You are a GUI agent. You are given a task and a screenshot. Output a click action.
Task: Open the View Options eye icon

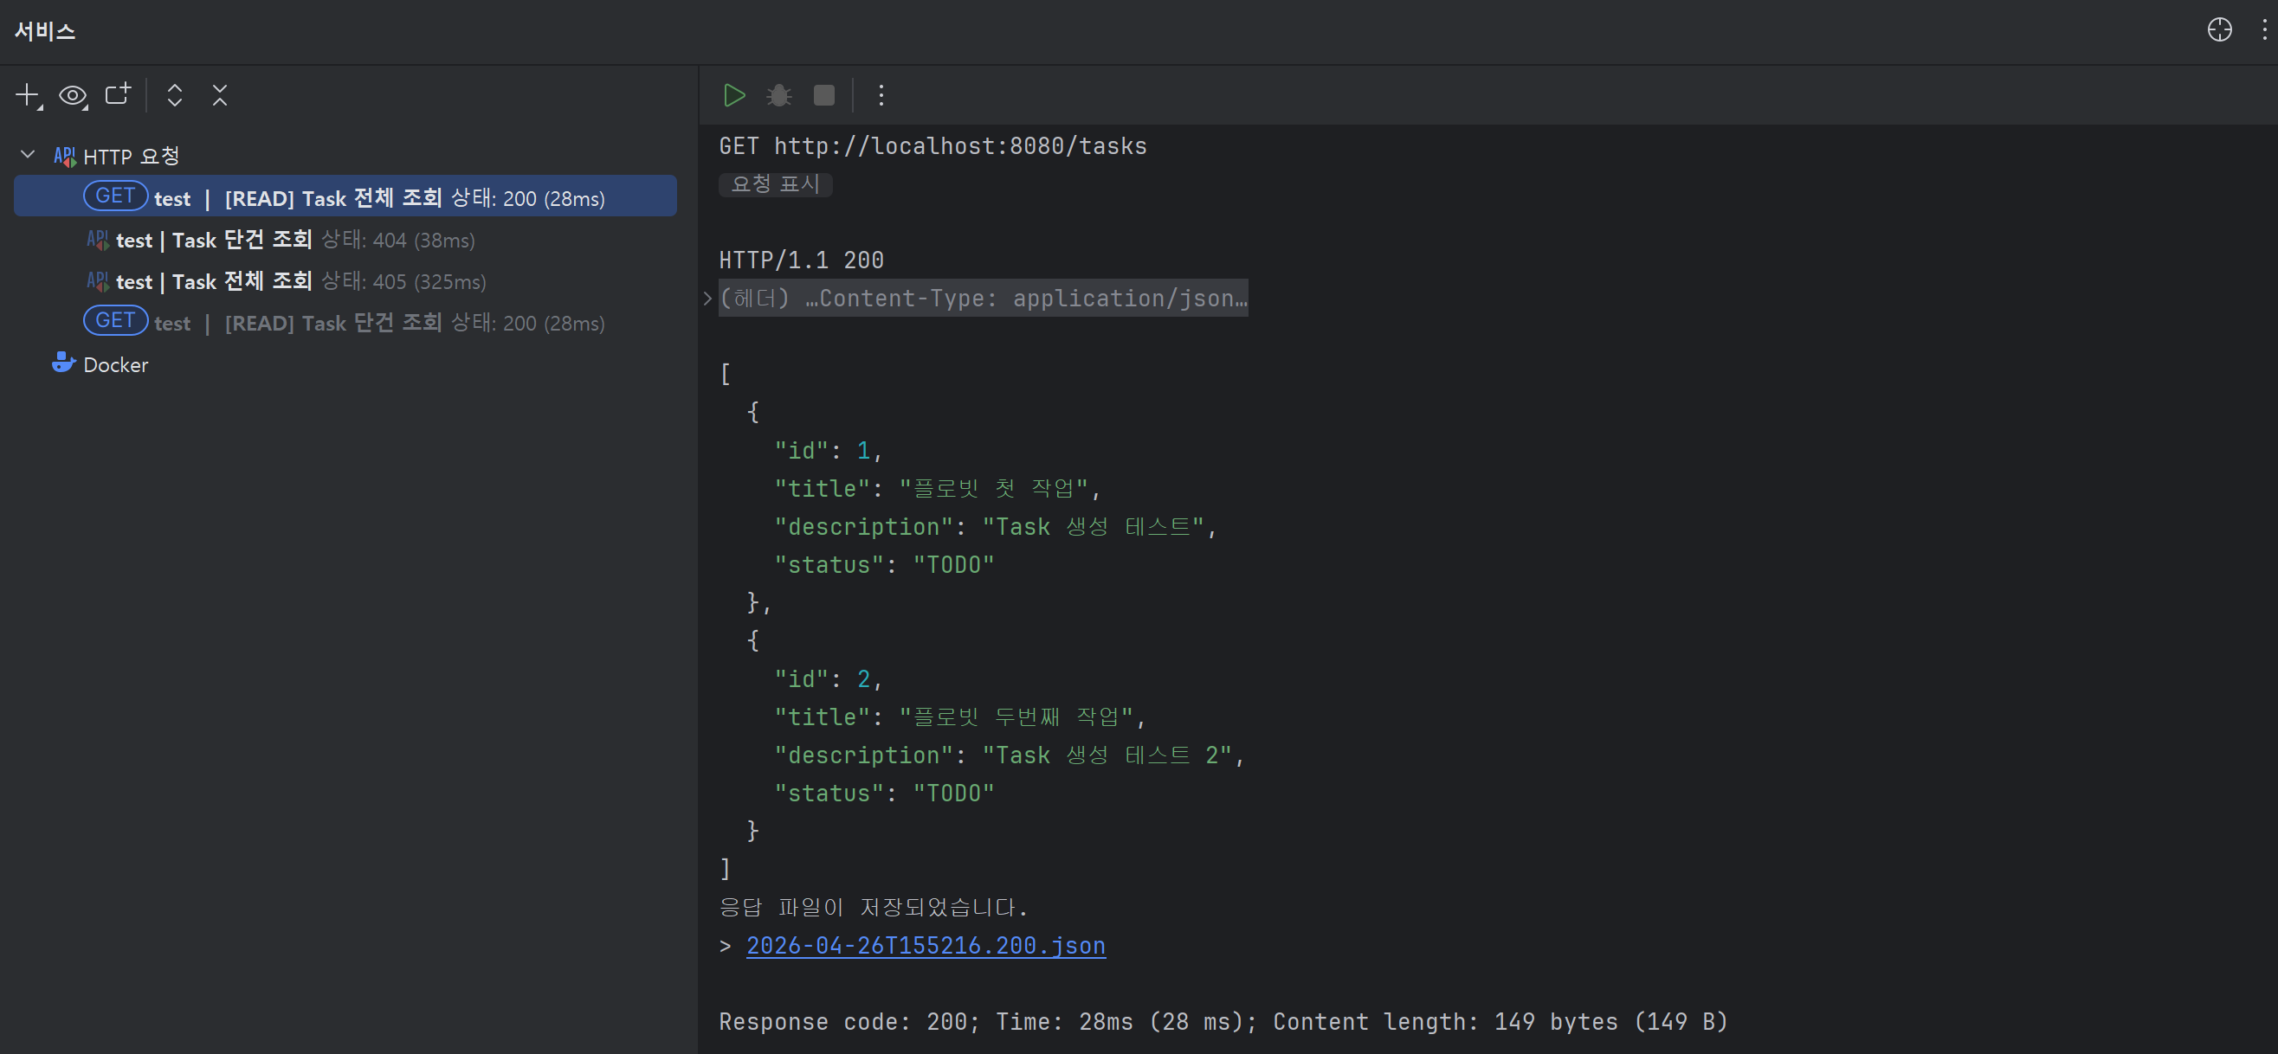click(x=74, y=95)
